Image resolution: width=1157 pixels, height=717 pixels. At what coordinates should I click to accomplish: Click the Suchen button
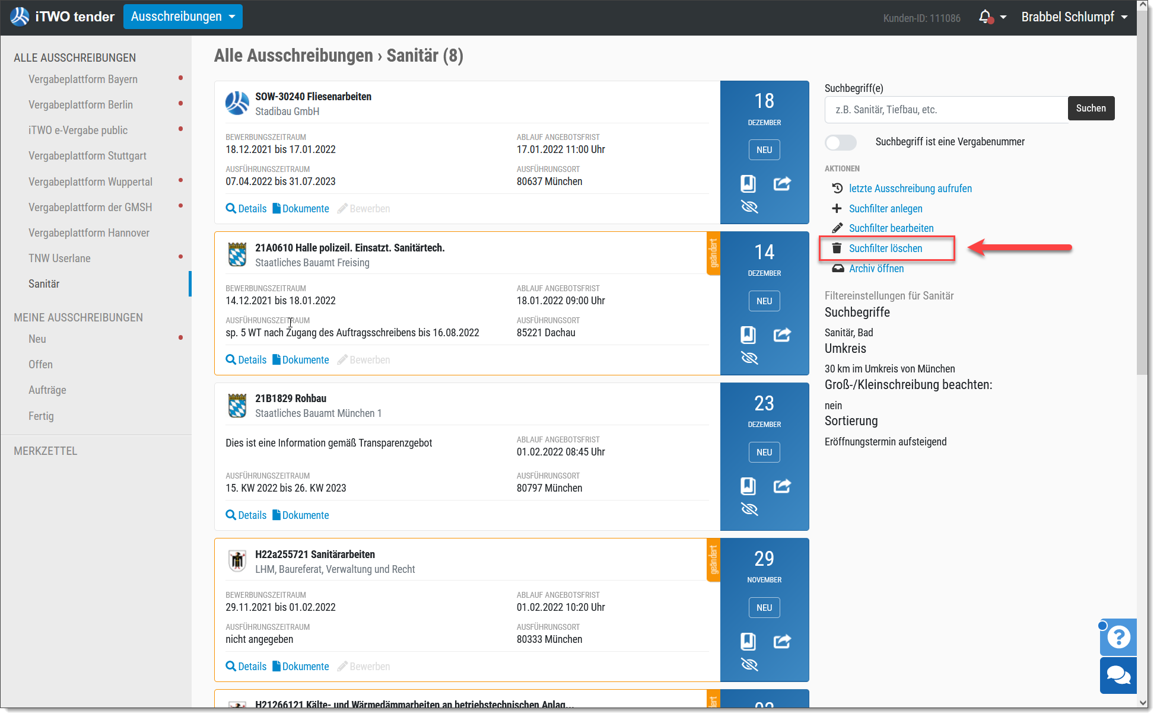(1091, 109)
